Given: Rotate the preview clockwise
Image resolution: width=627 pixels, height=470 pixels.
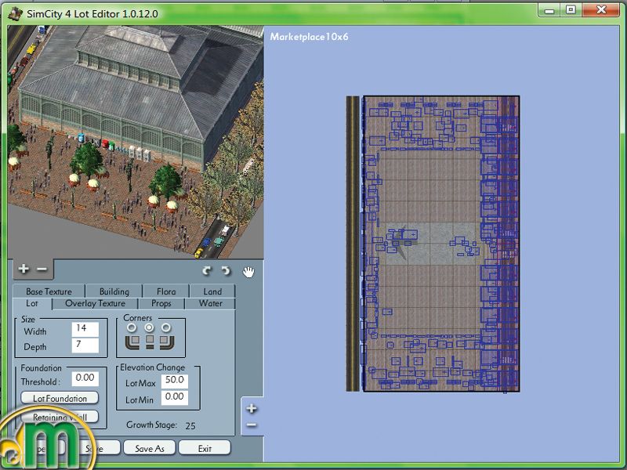Looking at the screenshot, I should (x=207, y=271).
